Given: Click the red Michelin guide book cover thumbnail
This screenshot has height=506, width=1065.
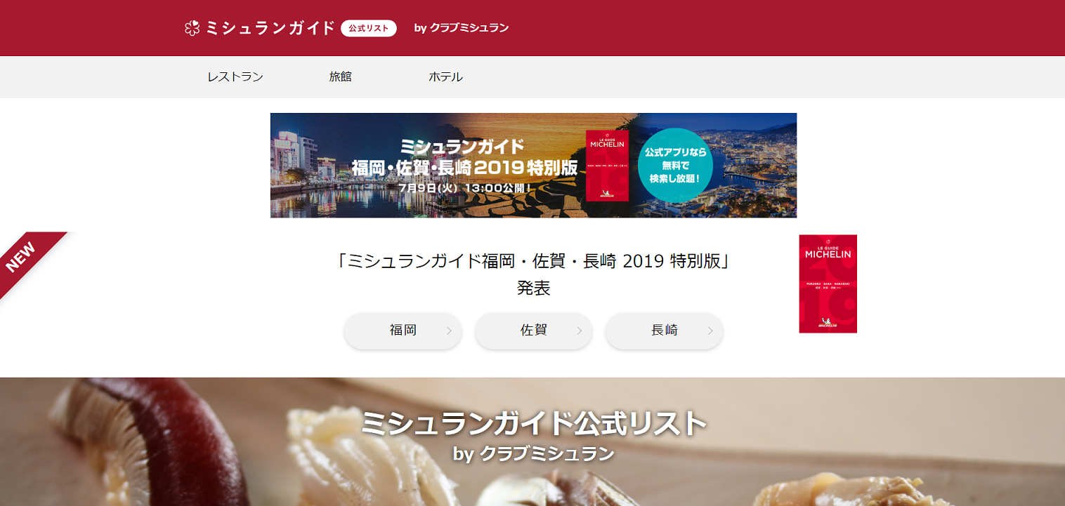Looking at the screenshot, I should (828, 284).
